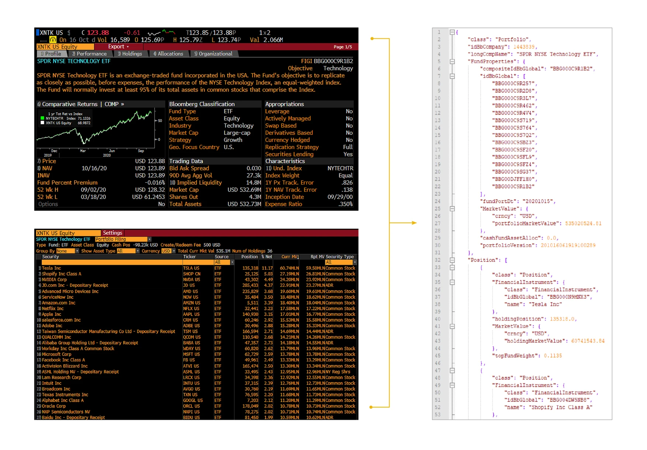Open the NAV link in profile panel
This screenshot has width=647, height=450.
tap(45, 169)
